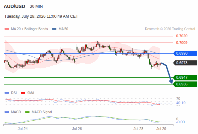Click the RSI 70 level label
Image resolution: width=198 pixels, height=134 pixels.
(x=178, y=98)
